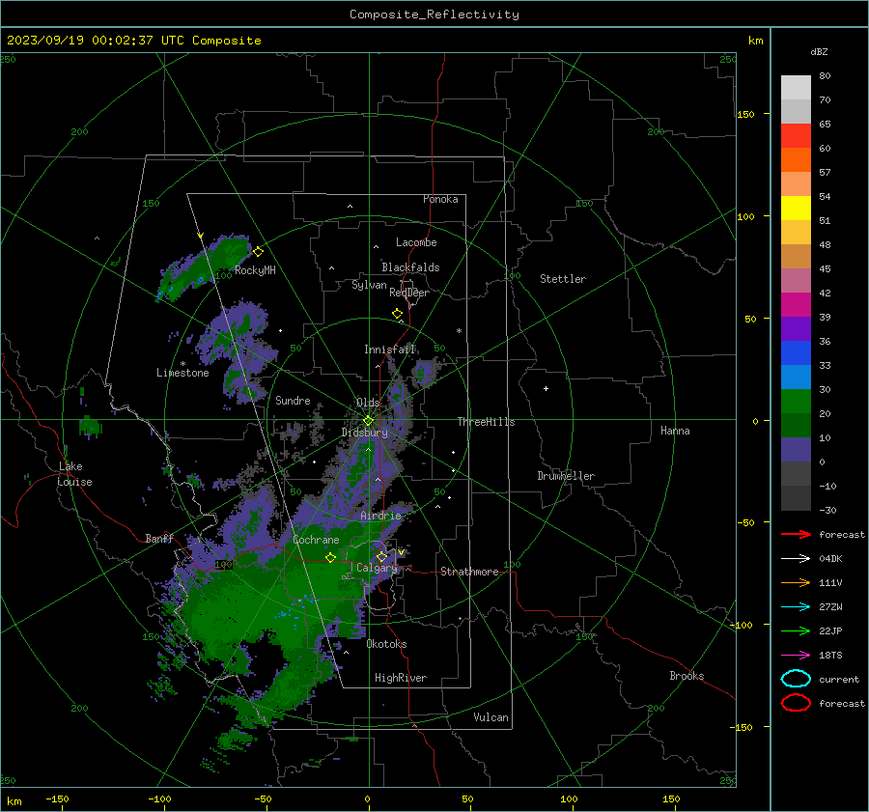Click the Brooks town label

[x=687, y=676]
